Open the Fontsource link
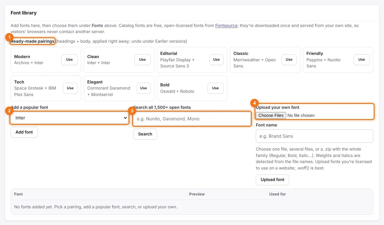 click(x=226, y=26)
